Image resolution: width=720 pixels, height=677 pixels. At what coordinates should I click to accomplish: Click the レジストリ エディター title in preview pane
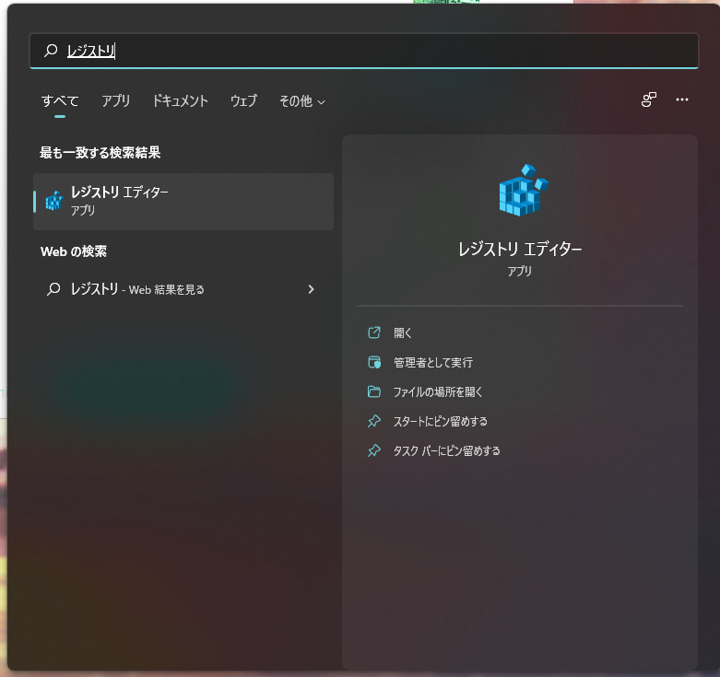pyautogui.click(x=520, y=249)
